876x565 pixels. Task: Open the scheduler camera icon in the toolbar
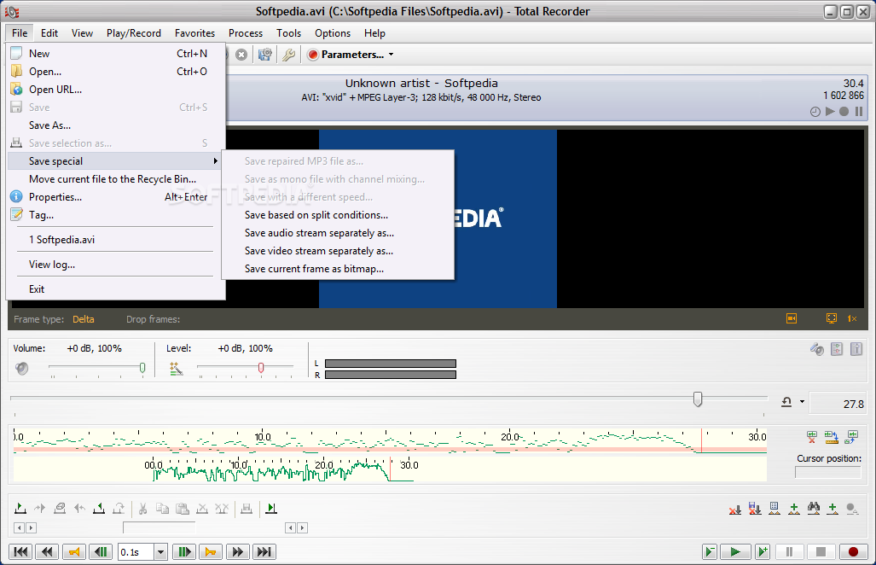[x=264, y=55]
